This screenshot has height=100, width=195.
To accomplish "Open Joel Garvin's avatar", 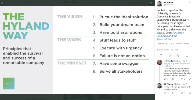I will 160,62.
